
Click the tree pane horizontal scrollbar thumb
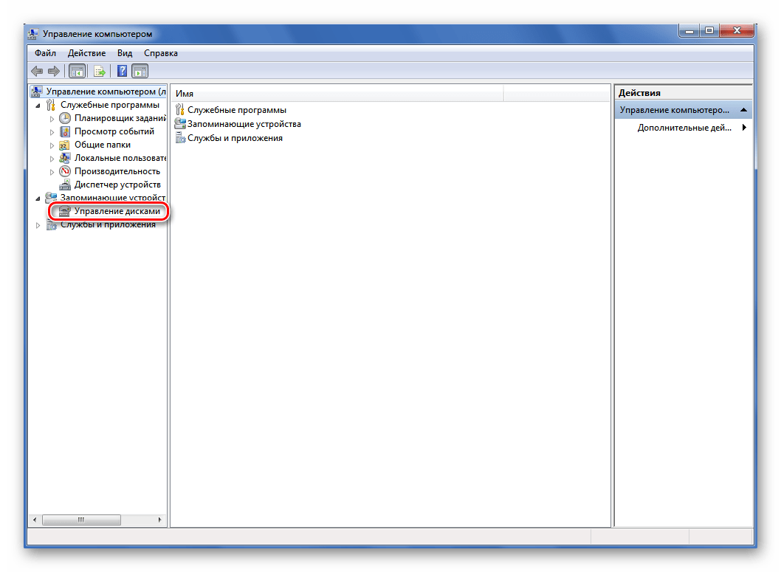[81, 520]
